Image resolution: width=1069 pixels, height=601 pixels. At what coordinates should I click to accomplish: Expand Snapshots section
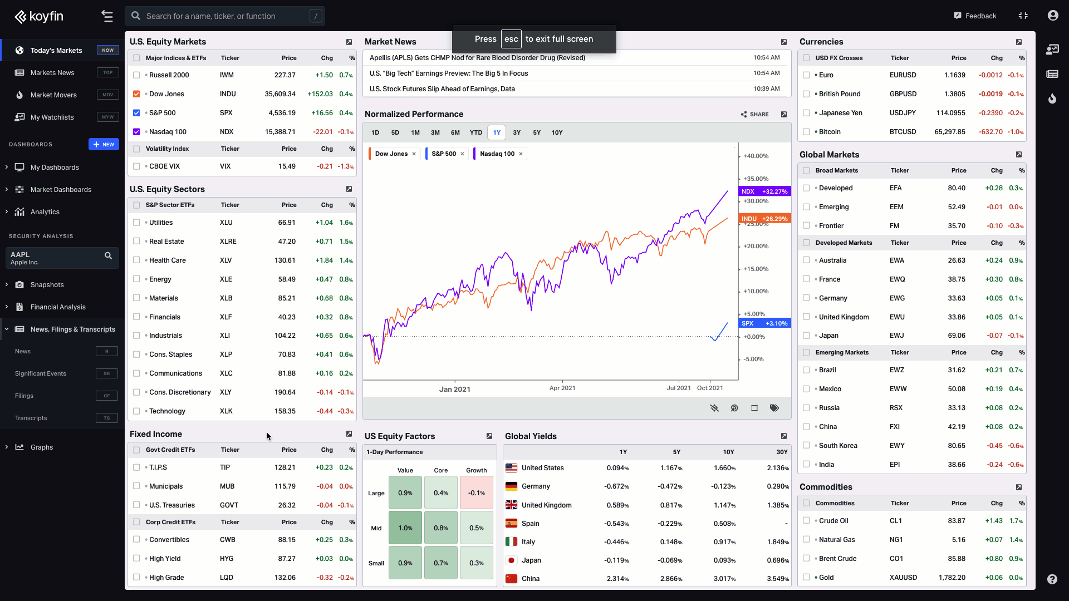point(7,284)
